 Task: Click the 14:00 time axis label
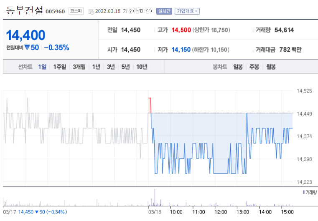click(265, 212)
